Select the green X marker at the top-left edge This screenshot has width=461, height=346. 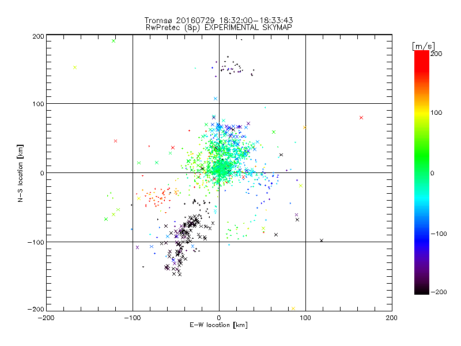pos(114,41)
